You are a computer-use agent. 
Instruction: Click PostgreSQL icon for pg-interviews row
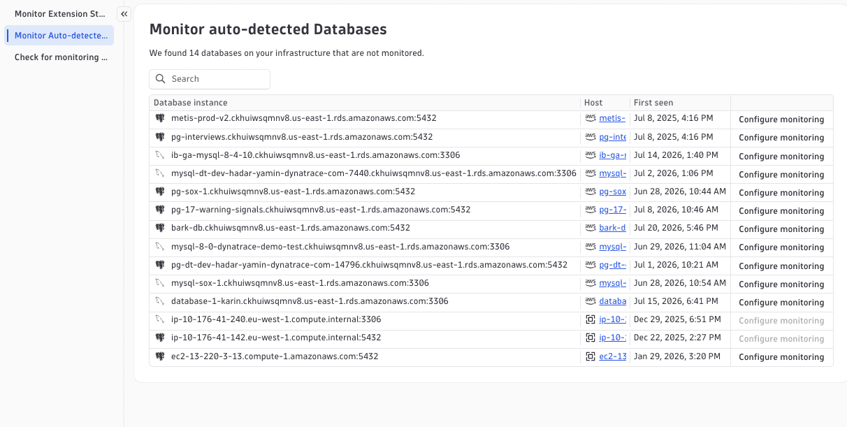click(160, 137)
